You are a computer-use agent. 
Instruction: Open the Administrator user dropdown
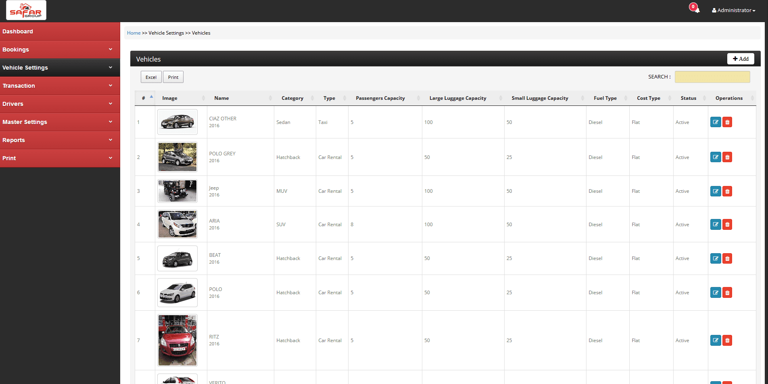click(733, 10)
